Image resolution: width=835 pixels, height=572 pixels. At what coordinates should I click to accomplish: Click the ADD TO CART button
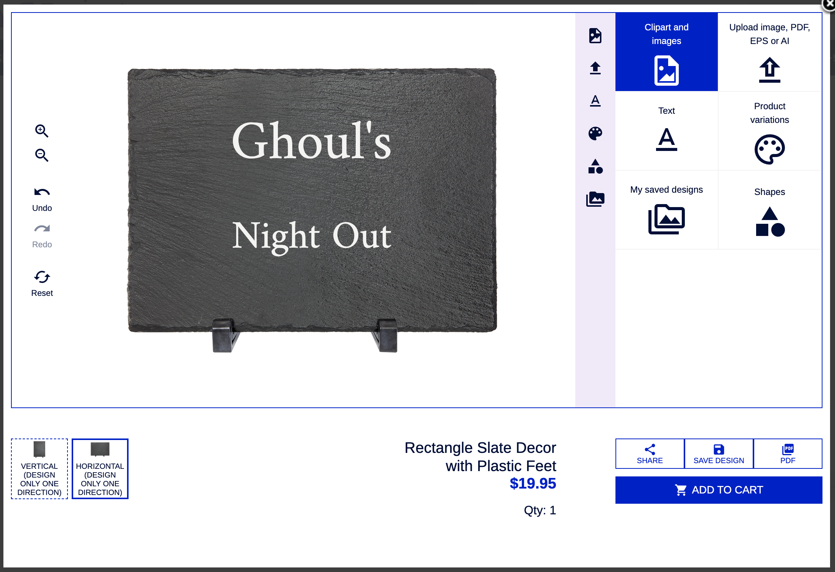(718, 490)
